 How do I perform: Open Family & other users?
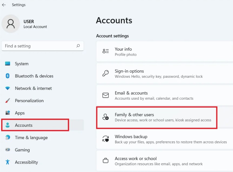[157, 117]
